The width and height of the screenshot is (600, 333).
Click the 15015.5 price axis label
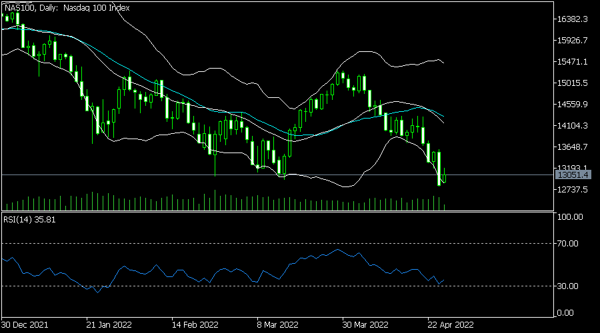pos(573,83)
